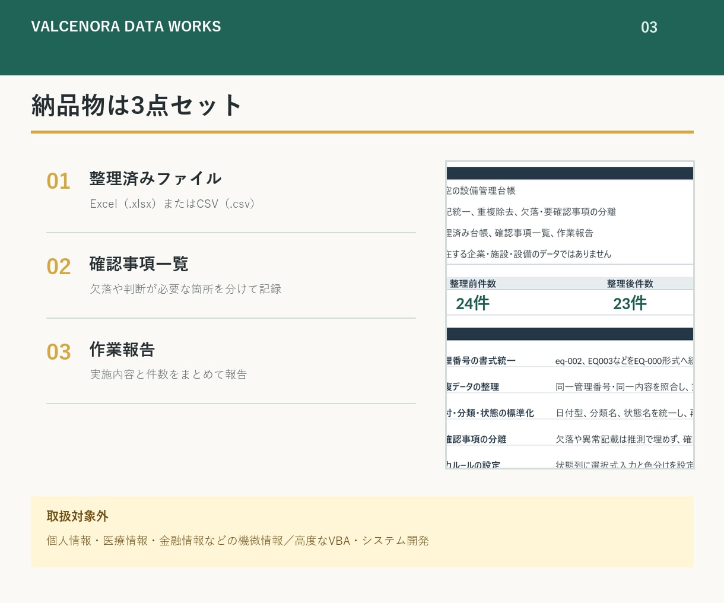
Task: Click 整理前件数 label in preview
Action: pyautogui.click(x=473, y=284)
